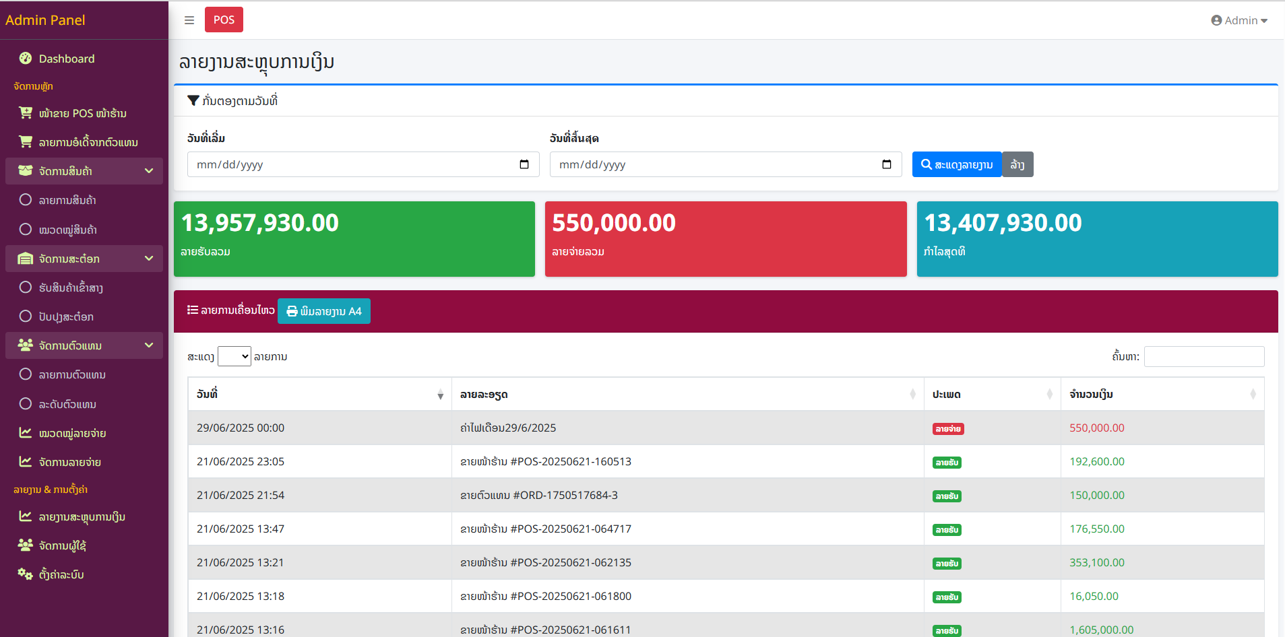Open calendar picker in end date field
Viewport: 1285px width, 637px height.
pos(887,164)
